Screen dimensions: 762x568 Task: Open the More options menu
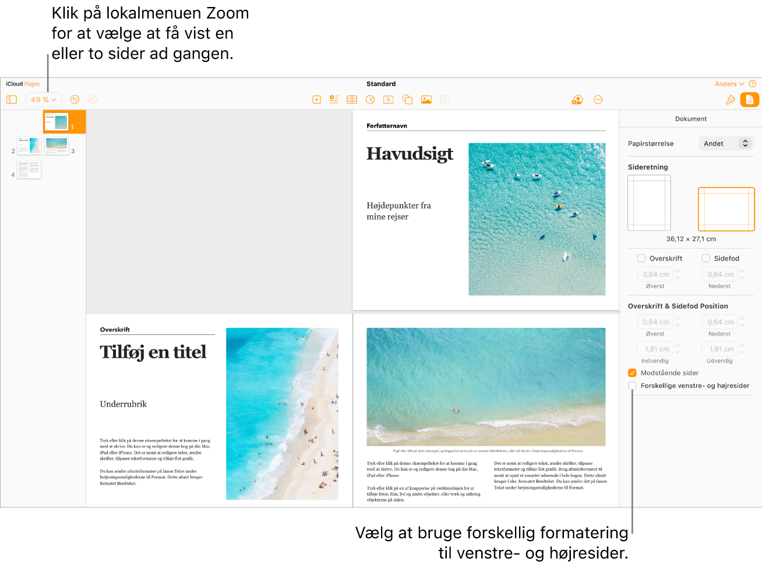(598, 100)
